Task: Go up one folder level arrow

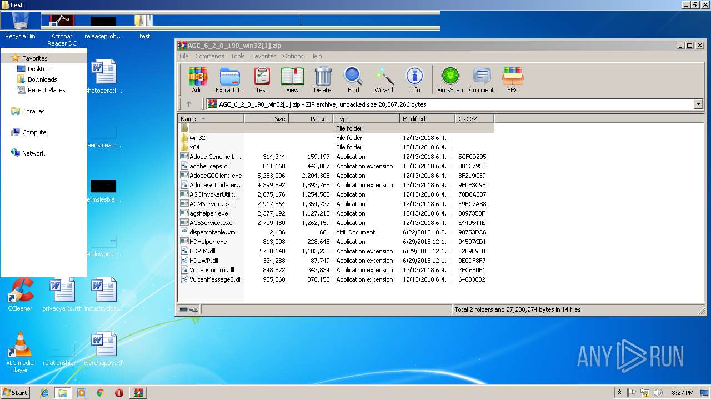Action: point(189,104)
